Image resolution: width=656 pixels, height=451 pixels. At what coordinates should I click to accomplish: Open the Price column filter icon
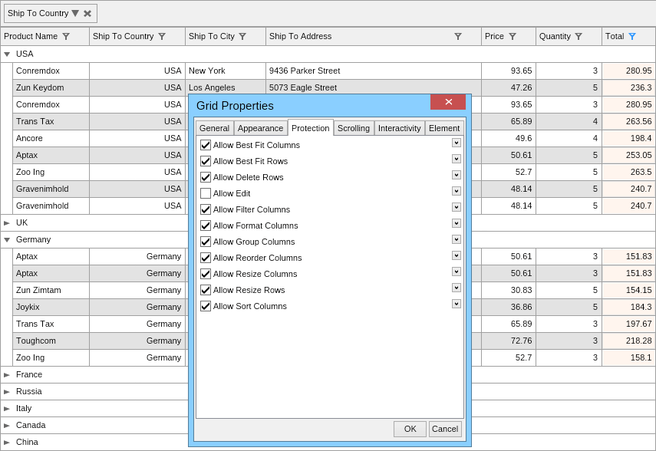tap(513, 36)
